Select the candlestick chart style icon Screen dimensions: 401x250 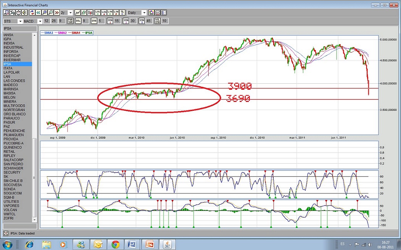point(90,13)
